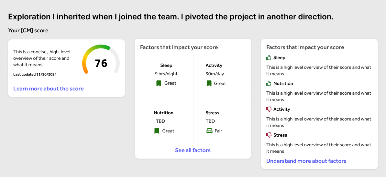Viewport: 386px width, 177px height.
Task: Select the 9 hrs/night sleep value
Action: click(166, 74)
